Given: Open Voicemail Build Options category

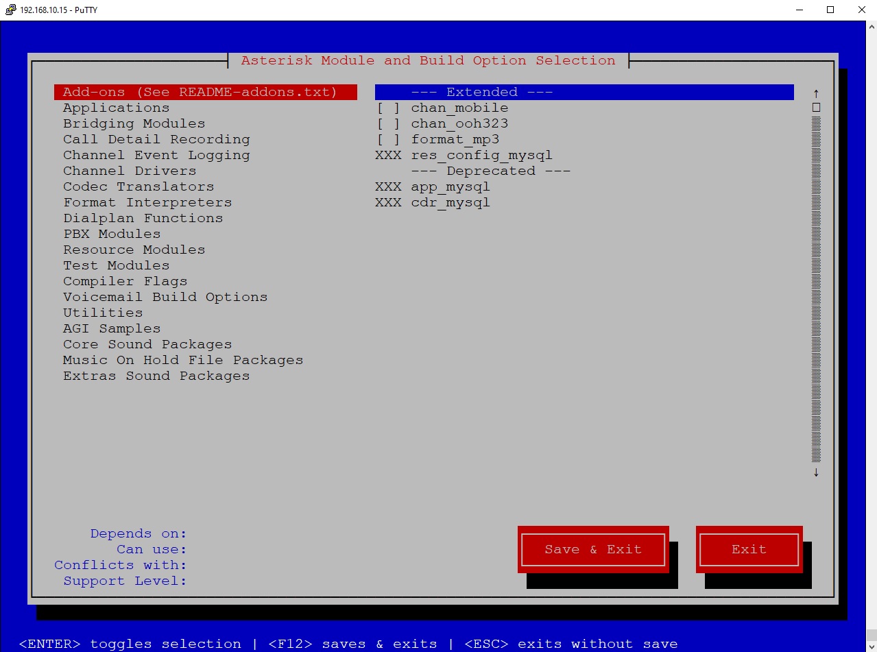Looking at the screenshot, I should point(165,297).
